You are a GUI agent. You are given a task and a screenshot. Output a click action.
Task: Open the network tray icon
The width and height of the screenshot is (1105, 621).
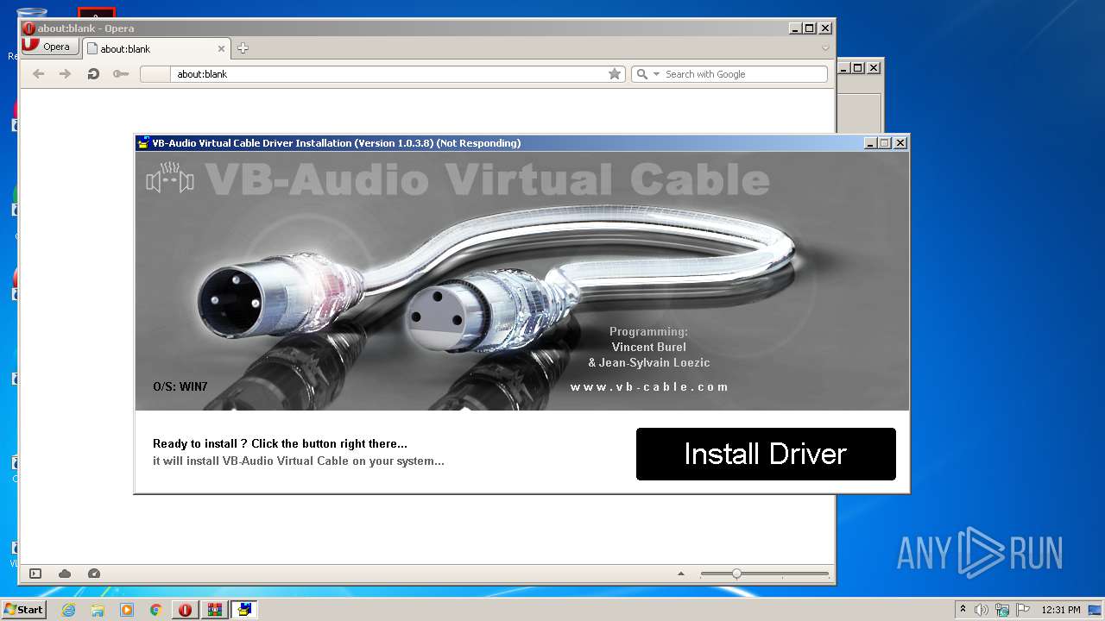click(1002, 610)
